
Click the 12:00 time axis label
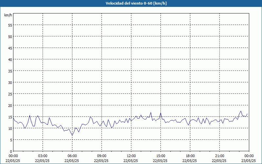tap(131, 155)
